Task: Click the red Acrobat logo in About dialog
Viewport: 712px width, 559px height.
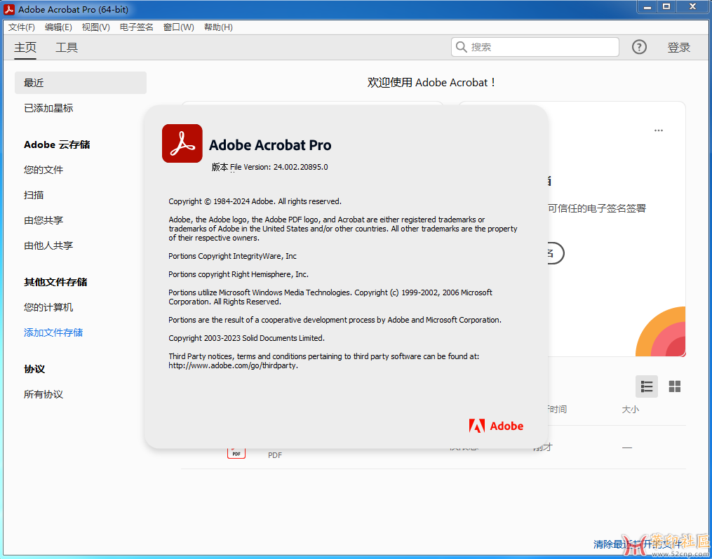Action: coord(182,144)
